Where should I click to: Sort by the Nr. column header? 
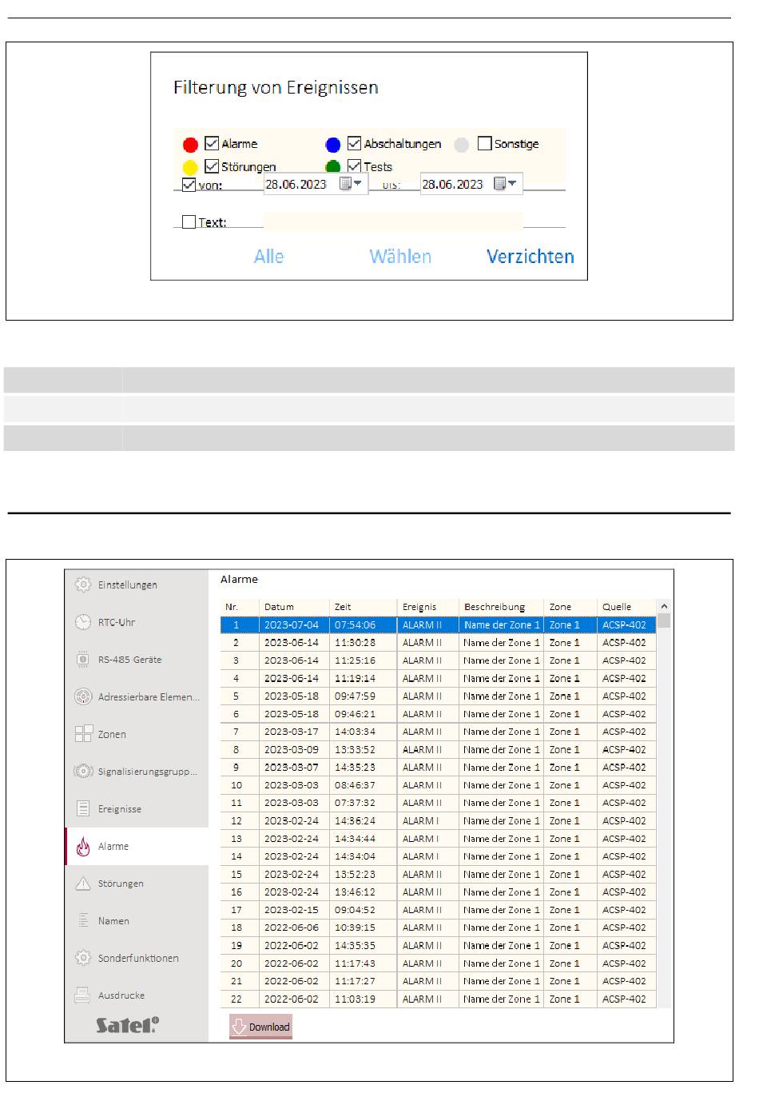click(x=240, y=607)
